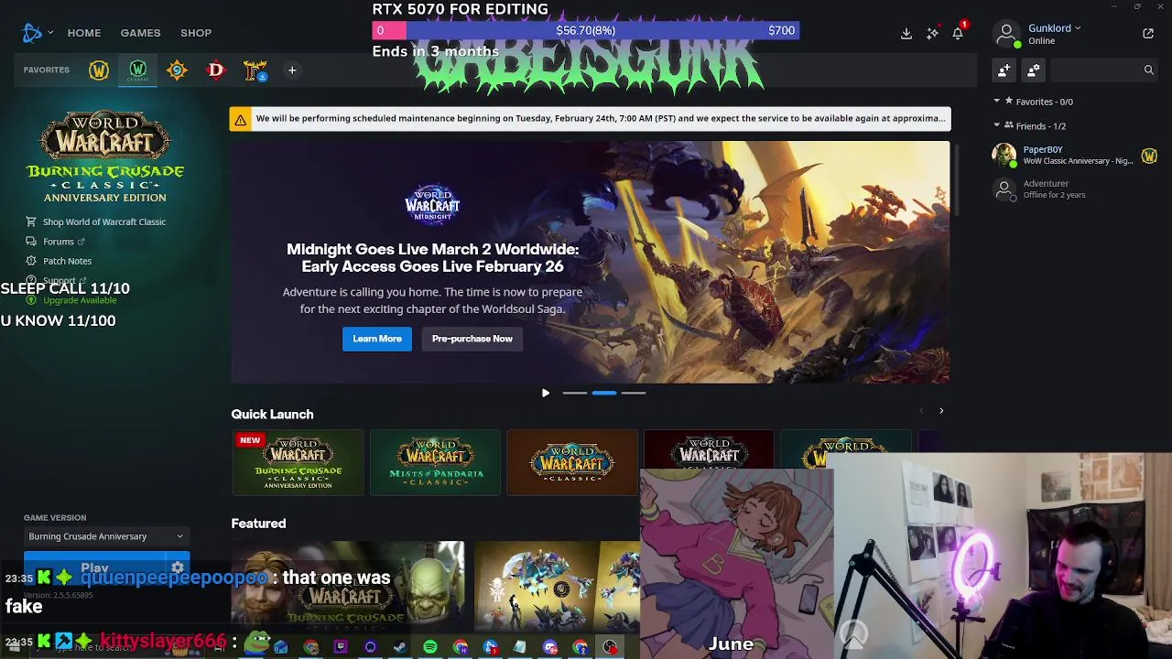Open Steam from the taskbar
This screenshot has height=659, width=1172.
(x=400, y=647)
